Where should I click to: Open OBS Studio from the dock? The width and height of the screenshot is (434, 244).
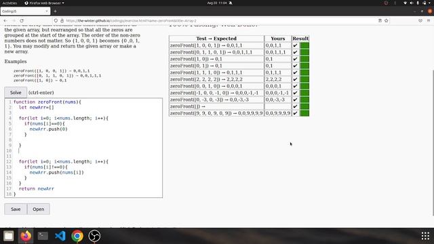click(x=94, y=236)
